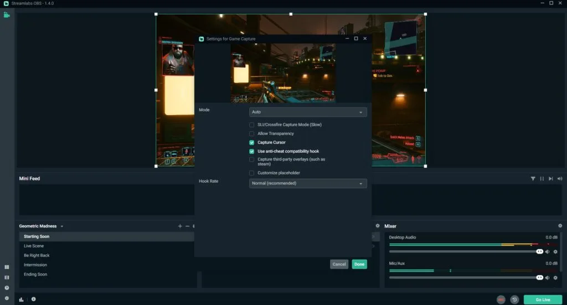Image resolution: width=567 pixels, height=305 pixels.
Task: Click the Mini Feed filter icon
Action: tap(533, 179)
